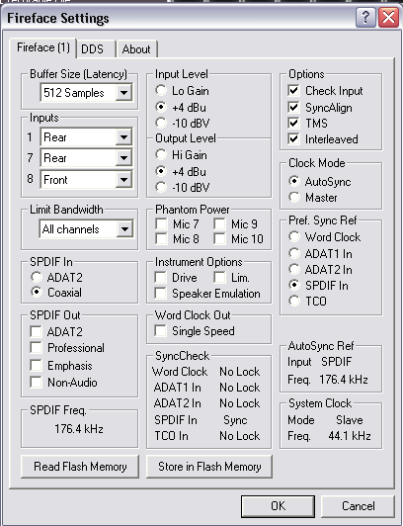Open the Input 8 Front dropdown
The image size is (403, 526).
(x=87, y=180)
